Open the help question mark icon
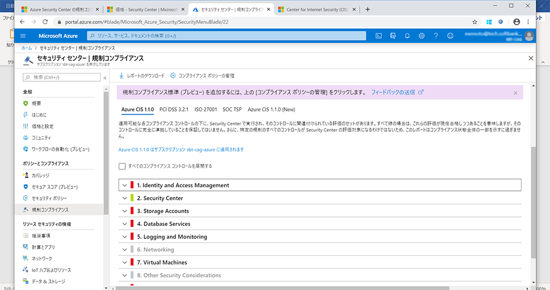The height and width of the screenshot is (290, 550). (436, 36)
